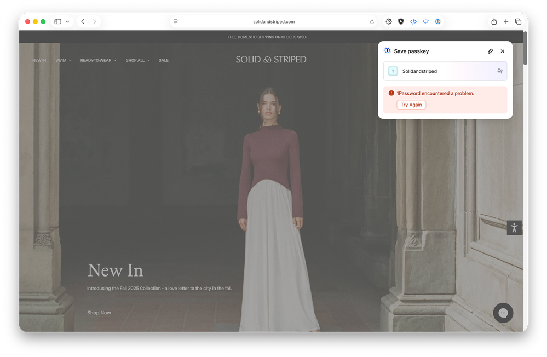Share the current page
Viewport: 547px width, 357px height.
(x=494, y=22)
